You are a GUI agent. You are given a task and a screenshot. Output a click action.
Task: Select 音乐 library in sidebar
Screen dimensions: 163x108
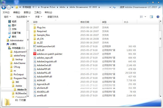coord(12,37)
